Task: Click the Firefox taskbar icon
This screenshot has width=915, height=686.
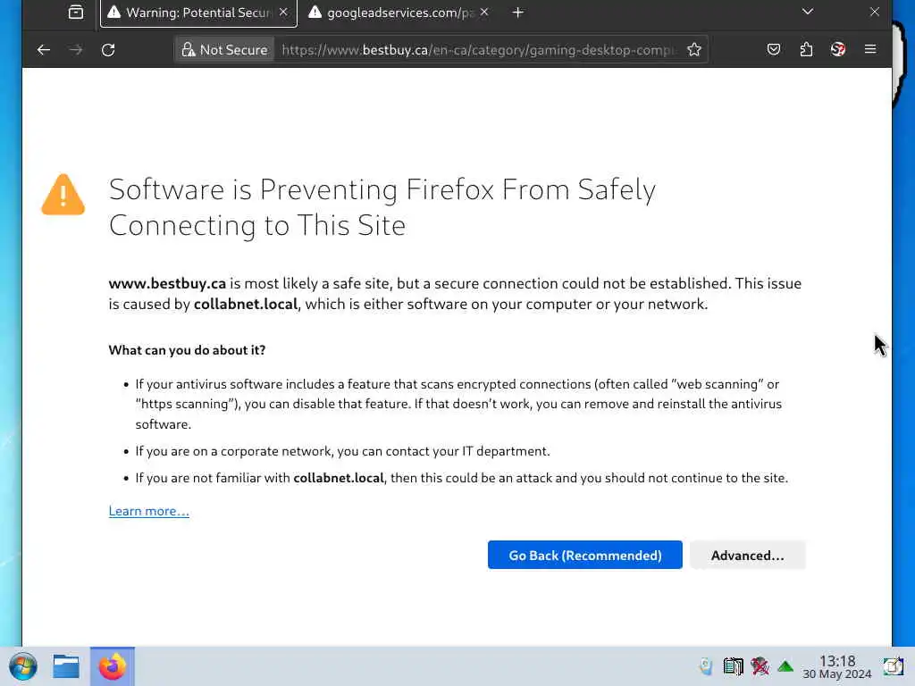Action: click(112, 666)
